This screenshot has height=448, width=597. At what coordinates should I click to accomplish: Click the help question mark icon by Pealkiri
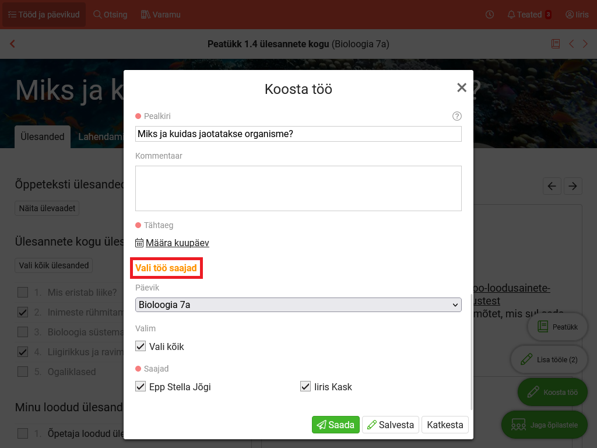(457, 116)
